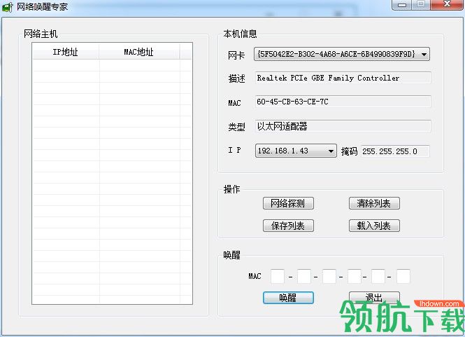The image size is (465, 337).
Task: Focus the fifth MAC octet input box
Action: pos(378,276)
